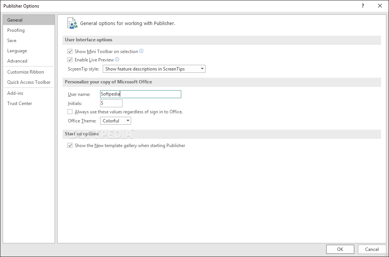Toggle Show Mini Toolbar on selection checkbox
Screen dimensions: 389x257
click(x=70, y=51)
